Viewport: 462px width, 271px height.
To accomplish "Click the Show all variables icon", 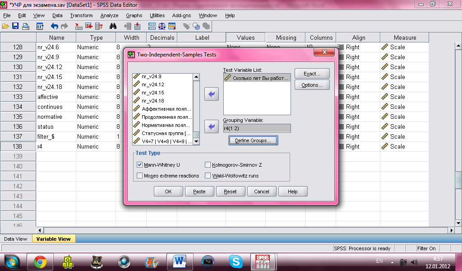I will [206, 26].
